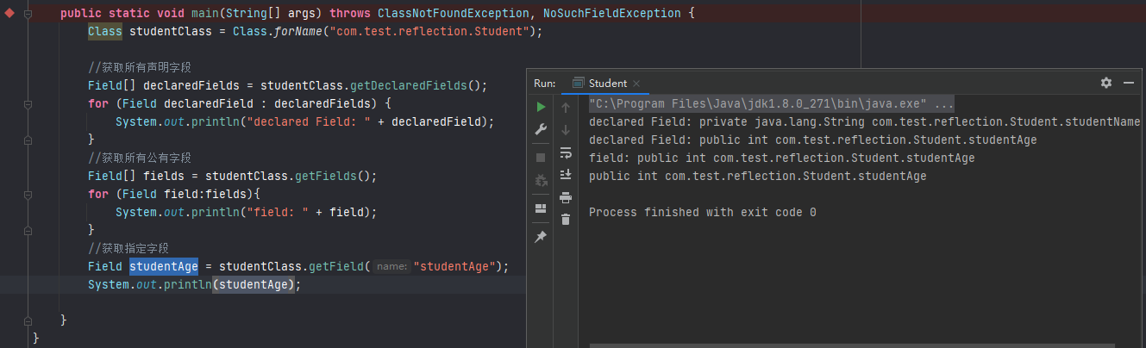1146x348 pixels.
Task: Open Run panel settings gear menu
Action: pyautogui.click(x=1106, y=83)
